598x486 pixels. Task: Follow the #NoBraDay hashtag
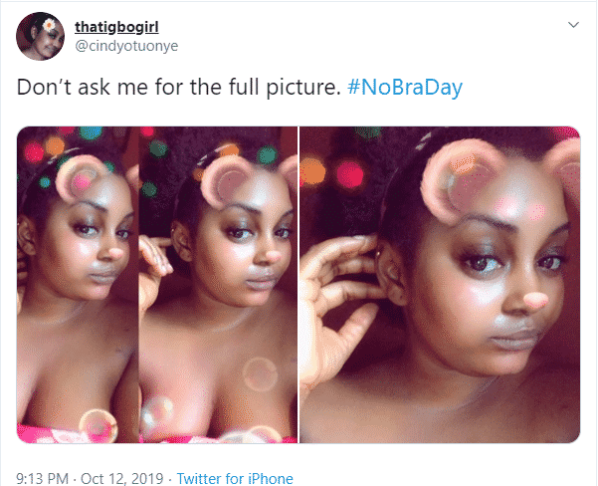405,87
